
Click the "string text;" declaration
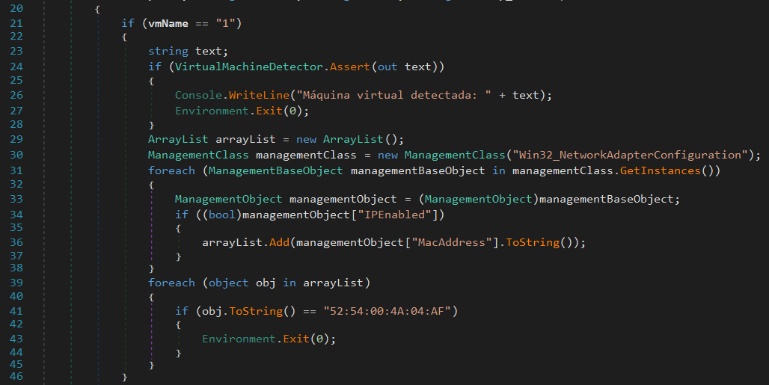(x=189, y=51)
